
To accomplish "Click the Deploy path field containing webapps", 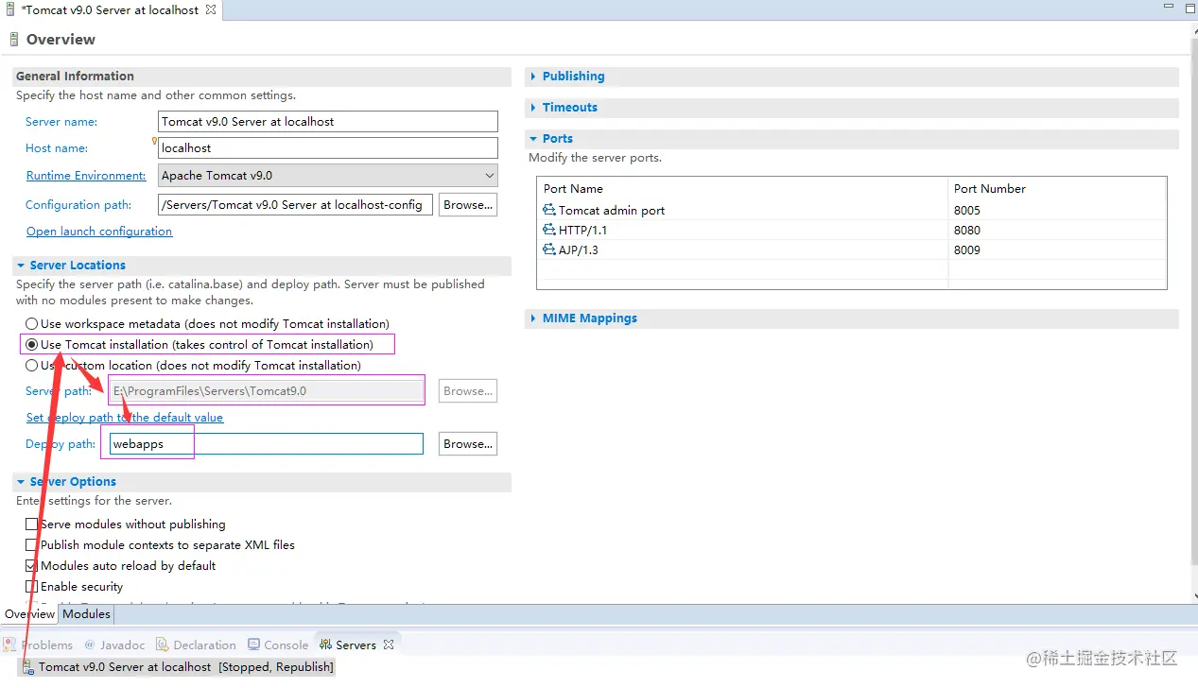I will [x=267, y=443].
